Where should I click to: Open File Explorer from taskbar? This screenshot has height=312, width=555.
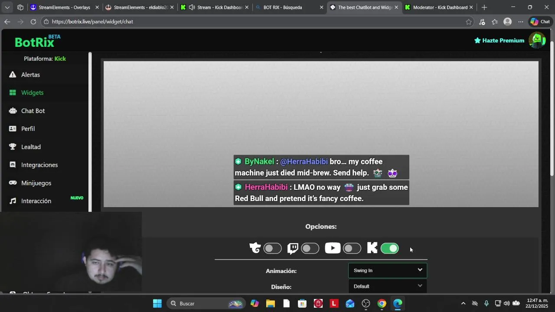tap(271, 303)
